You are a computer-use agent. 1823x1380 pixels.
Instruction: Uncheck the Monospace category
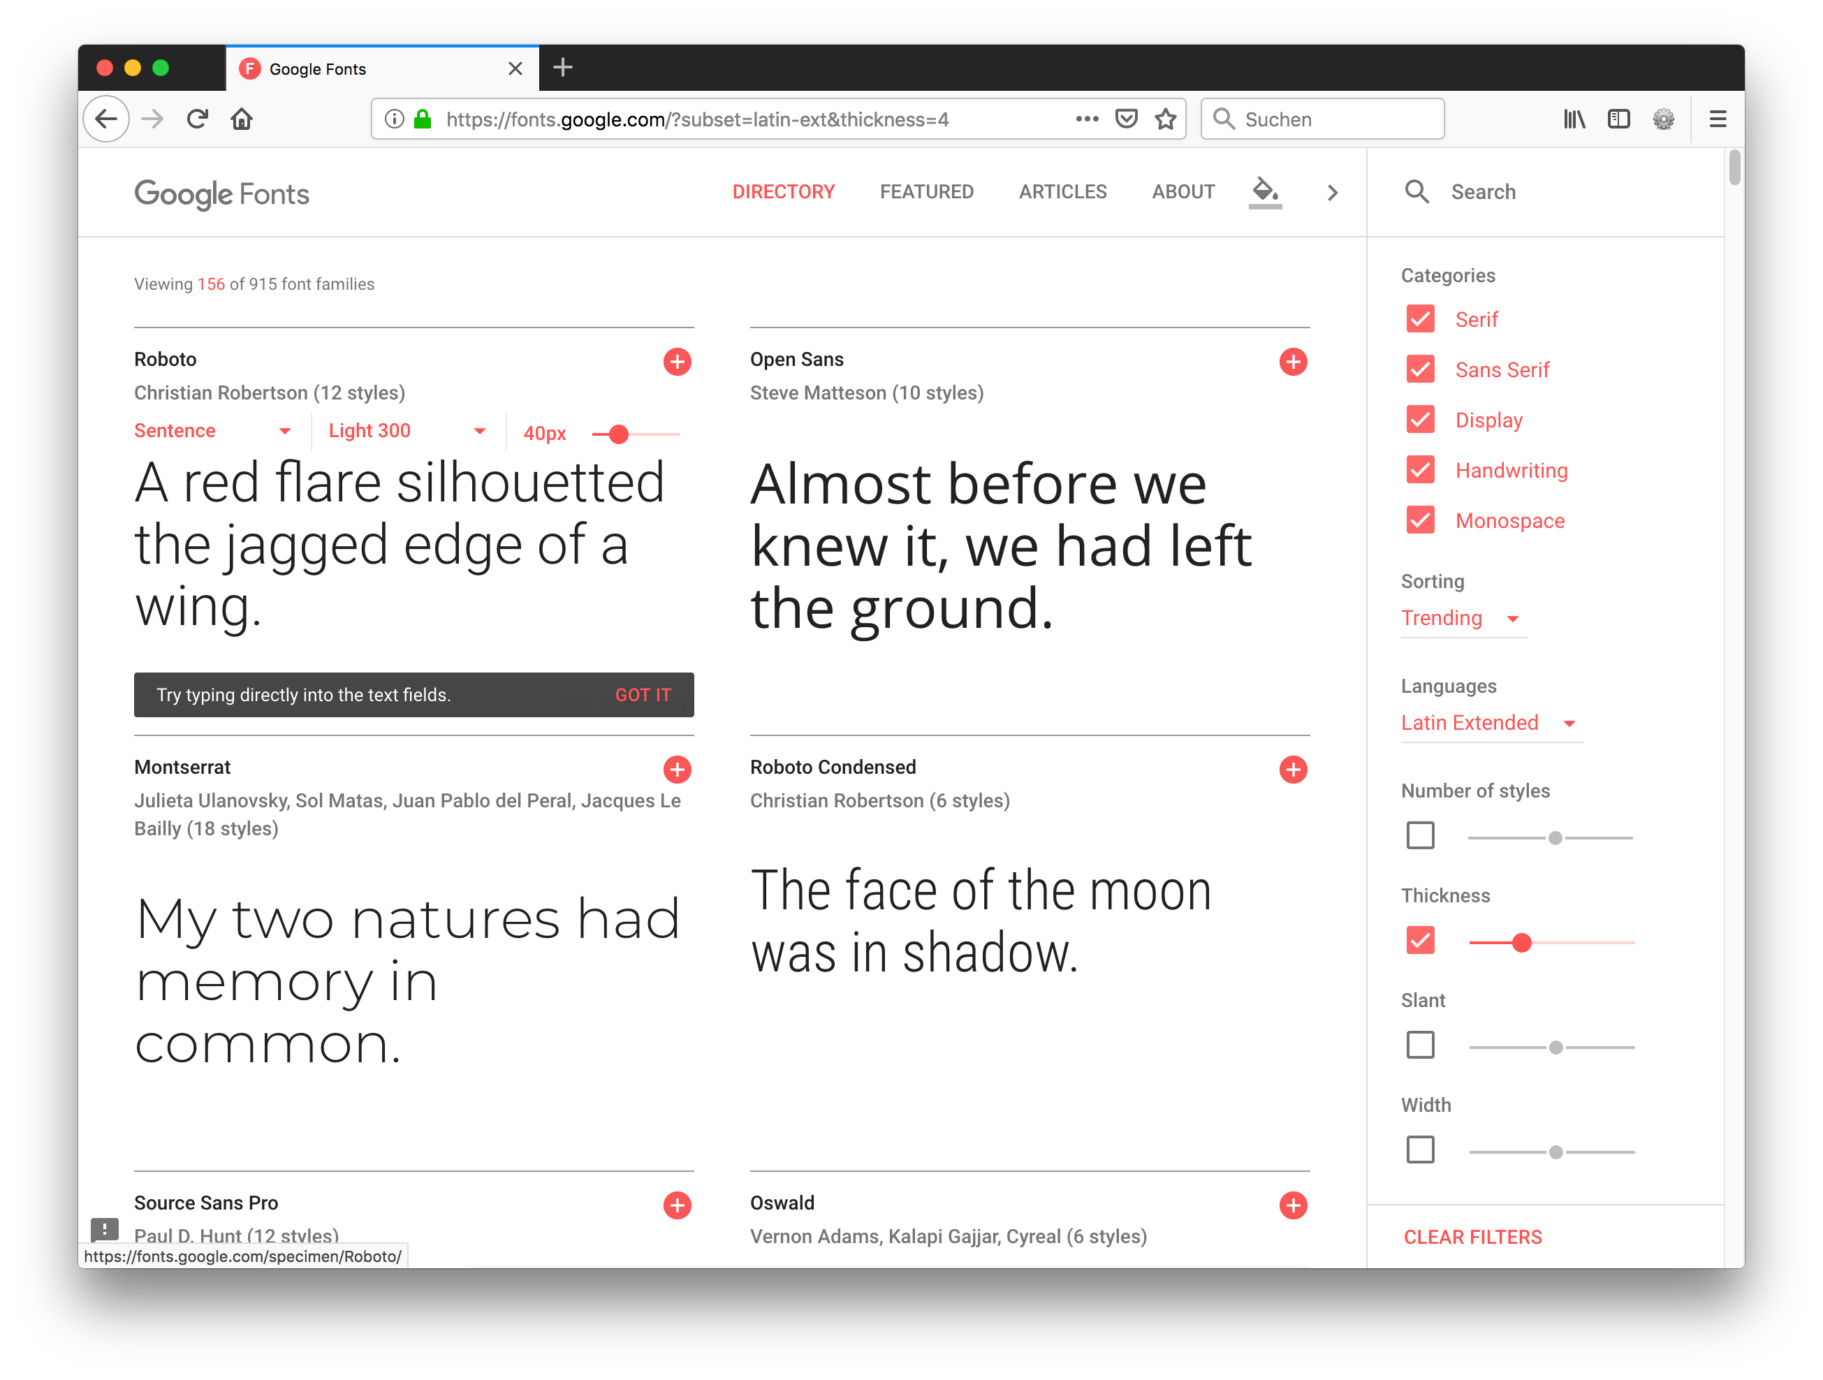tap(1419, 520)
